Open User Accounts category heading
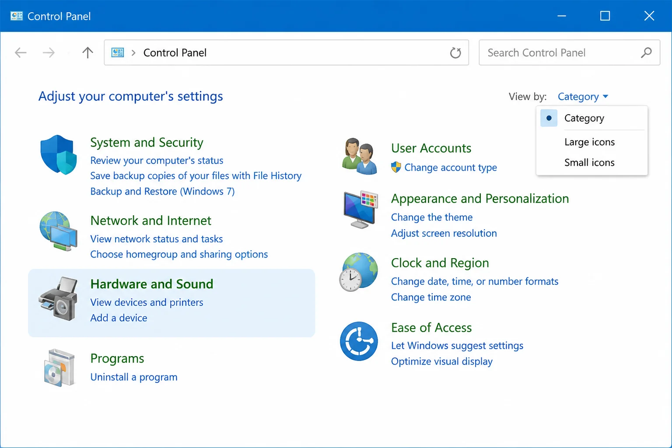672x448 pixels. [x=431, y=148]
